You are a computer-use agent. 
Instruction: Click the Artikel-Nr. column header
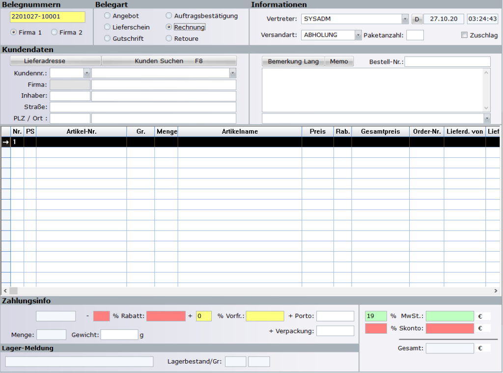point(81,132)
